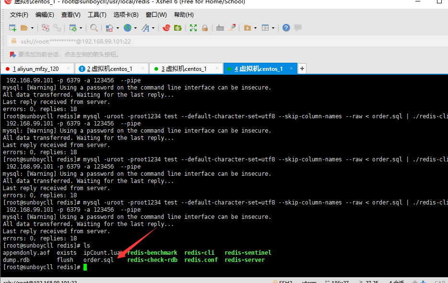Click the red bookmark arrow icon
Viewport: 448px width, 283px height.
tap(12, 55)
